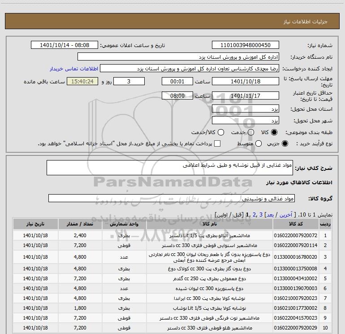Select the جزیی purchase type radio
345x334 pixels.
point(285,143)
